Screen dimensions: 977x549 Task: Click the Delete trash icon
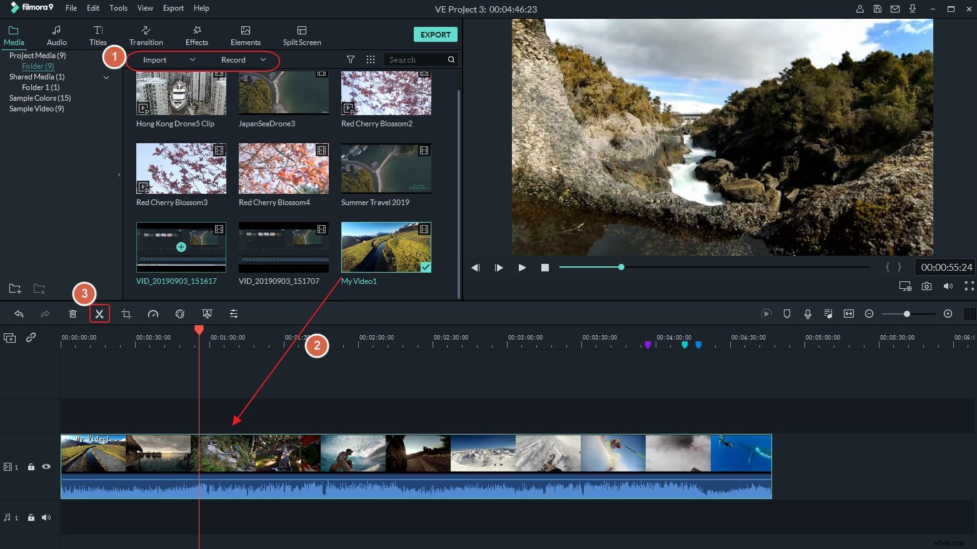73,313
